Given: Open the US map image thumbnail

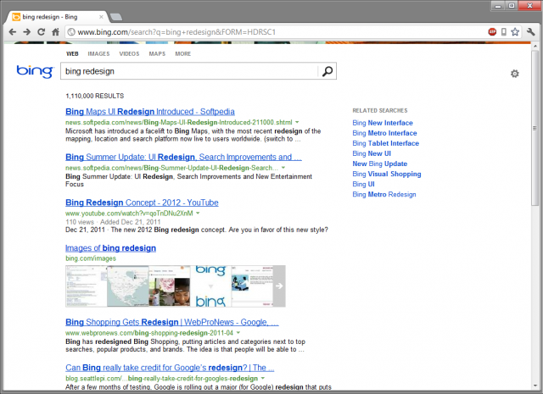Looking at the screenshot, I should click(x=128, y=286).
